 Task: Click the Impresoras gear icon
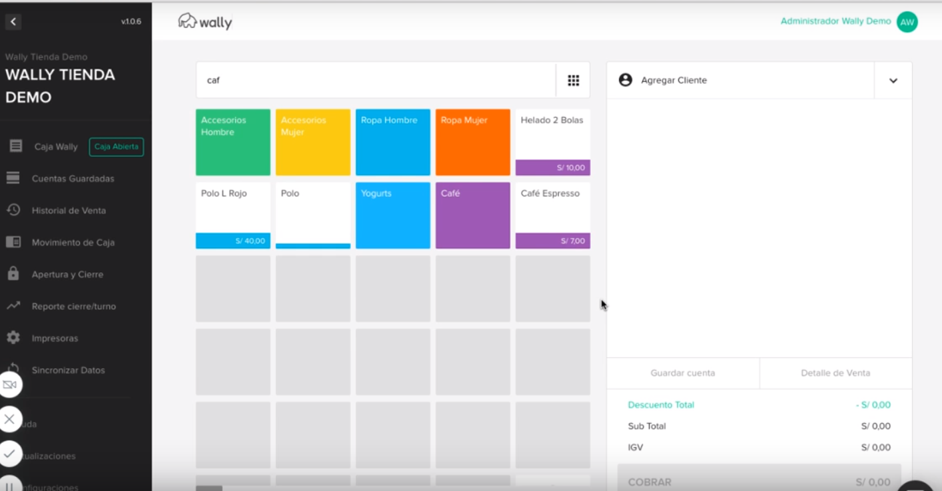coord(13,338)
